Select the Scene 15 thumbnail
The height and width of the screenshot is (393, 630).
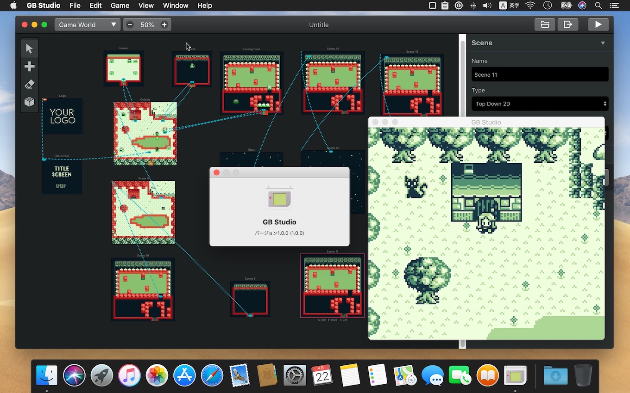point(412,86)
